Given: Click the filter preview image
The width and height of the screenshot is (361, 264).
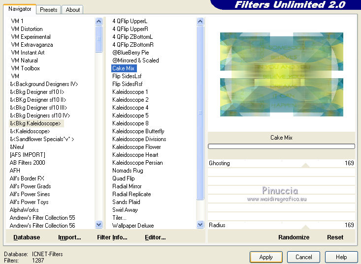Looking at the screenshot, I should pos(282,74).
